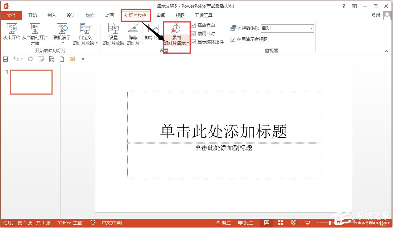Select slide 1 thumbnail
This screenshot has height=228, width=393.
pos(31,82)
